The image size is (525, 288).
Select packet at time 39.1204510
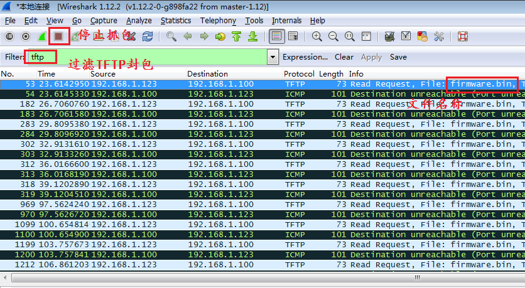tap(262, 195)
